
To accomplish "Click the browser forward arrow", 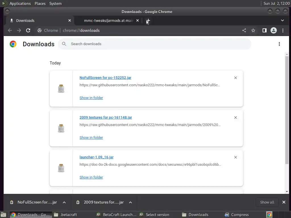I will (19, 30).
